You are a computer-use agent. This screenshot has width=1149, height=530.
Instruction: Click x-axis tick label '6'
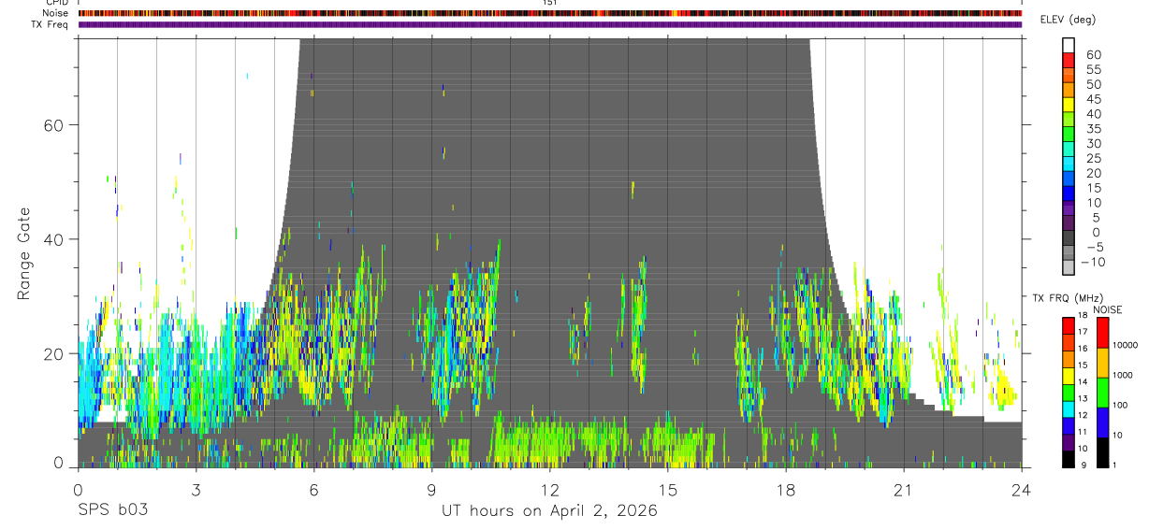[x=313, y=490]
